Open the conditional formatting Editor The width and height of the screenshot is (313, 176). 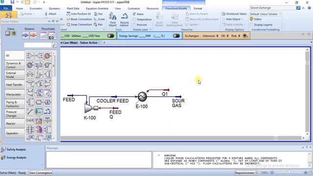pyautogui.click(x=256, y=19)
